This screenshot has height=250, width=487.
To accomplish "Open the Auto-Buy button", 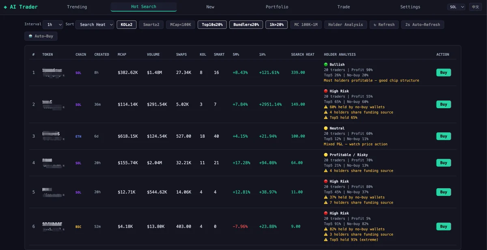I will 41,36.
